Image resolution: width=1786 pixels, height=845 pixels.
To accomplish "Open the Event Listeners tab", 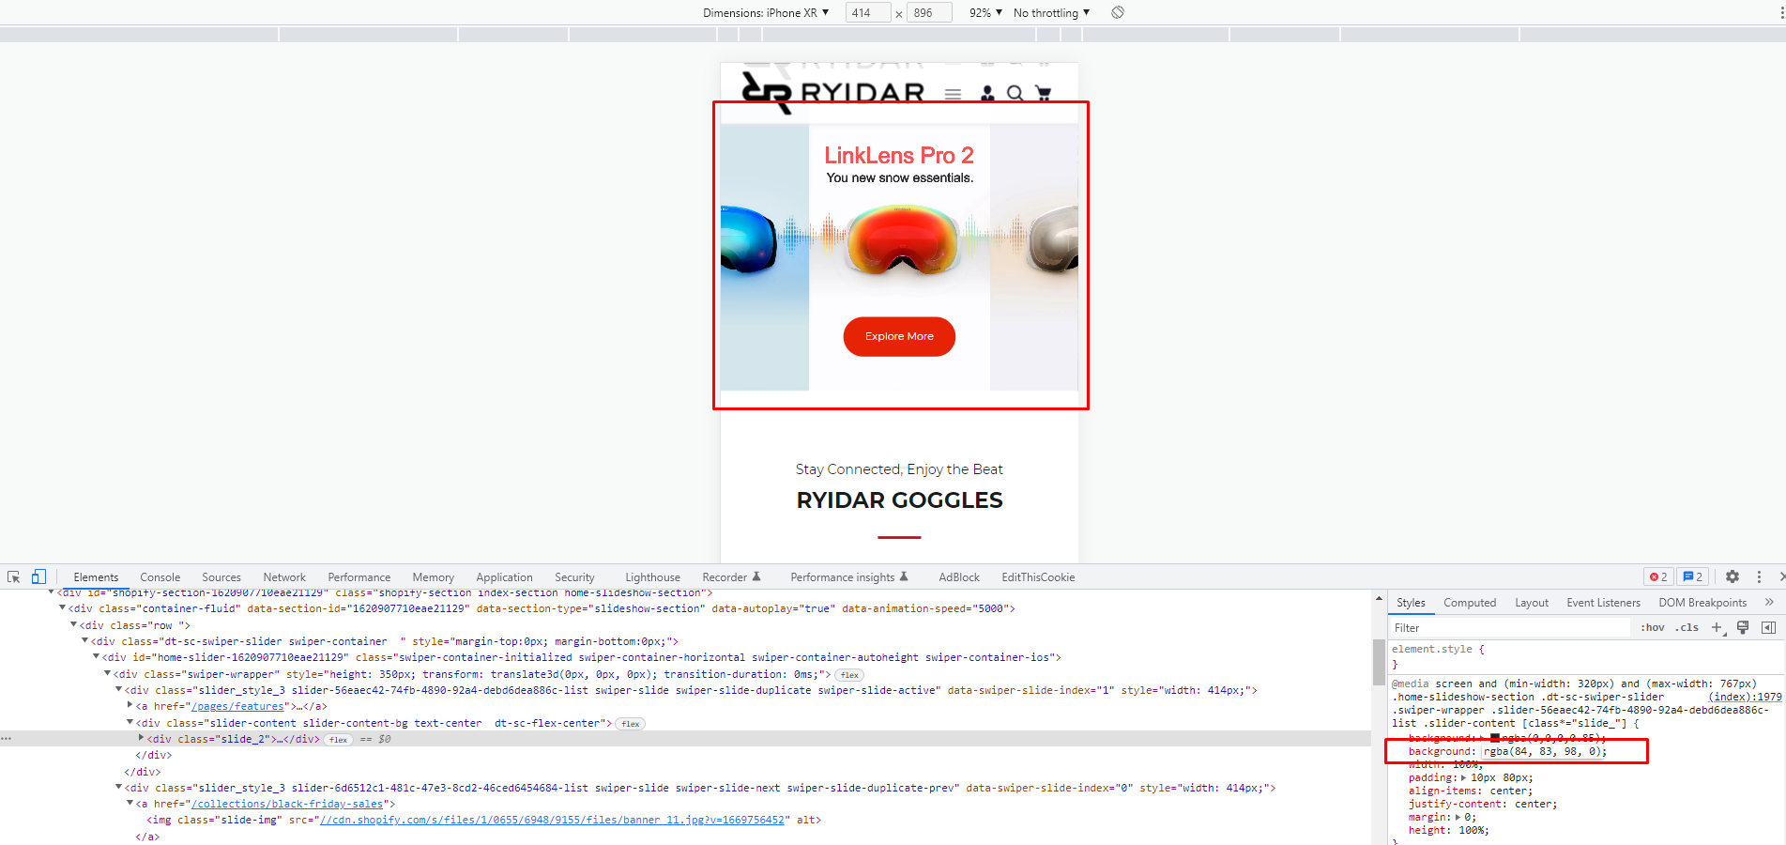I will tap(1603, 603).
